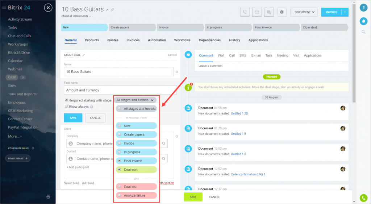This screenshot has height=204, width=371.
Task: Open Order confirmation (UK) 1 link
Action: point(248,174)
